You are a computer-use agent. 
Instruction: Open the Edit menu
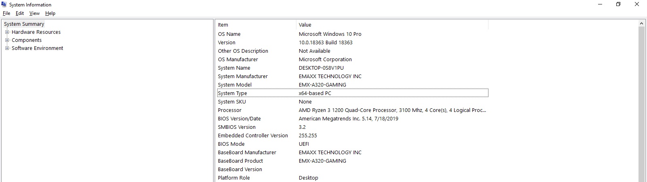click(20, 13)
